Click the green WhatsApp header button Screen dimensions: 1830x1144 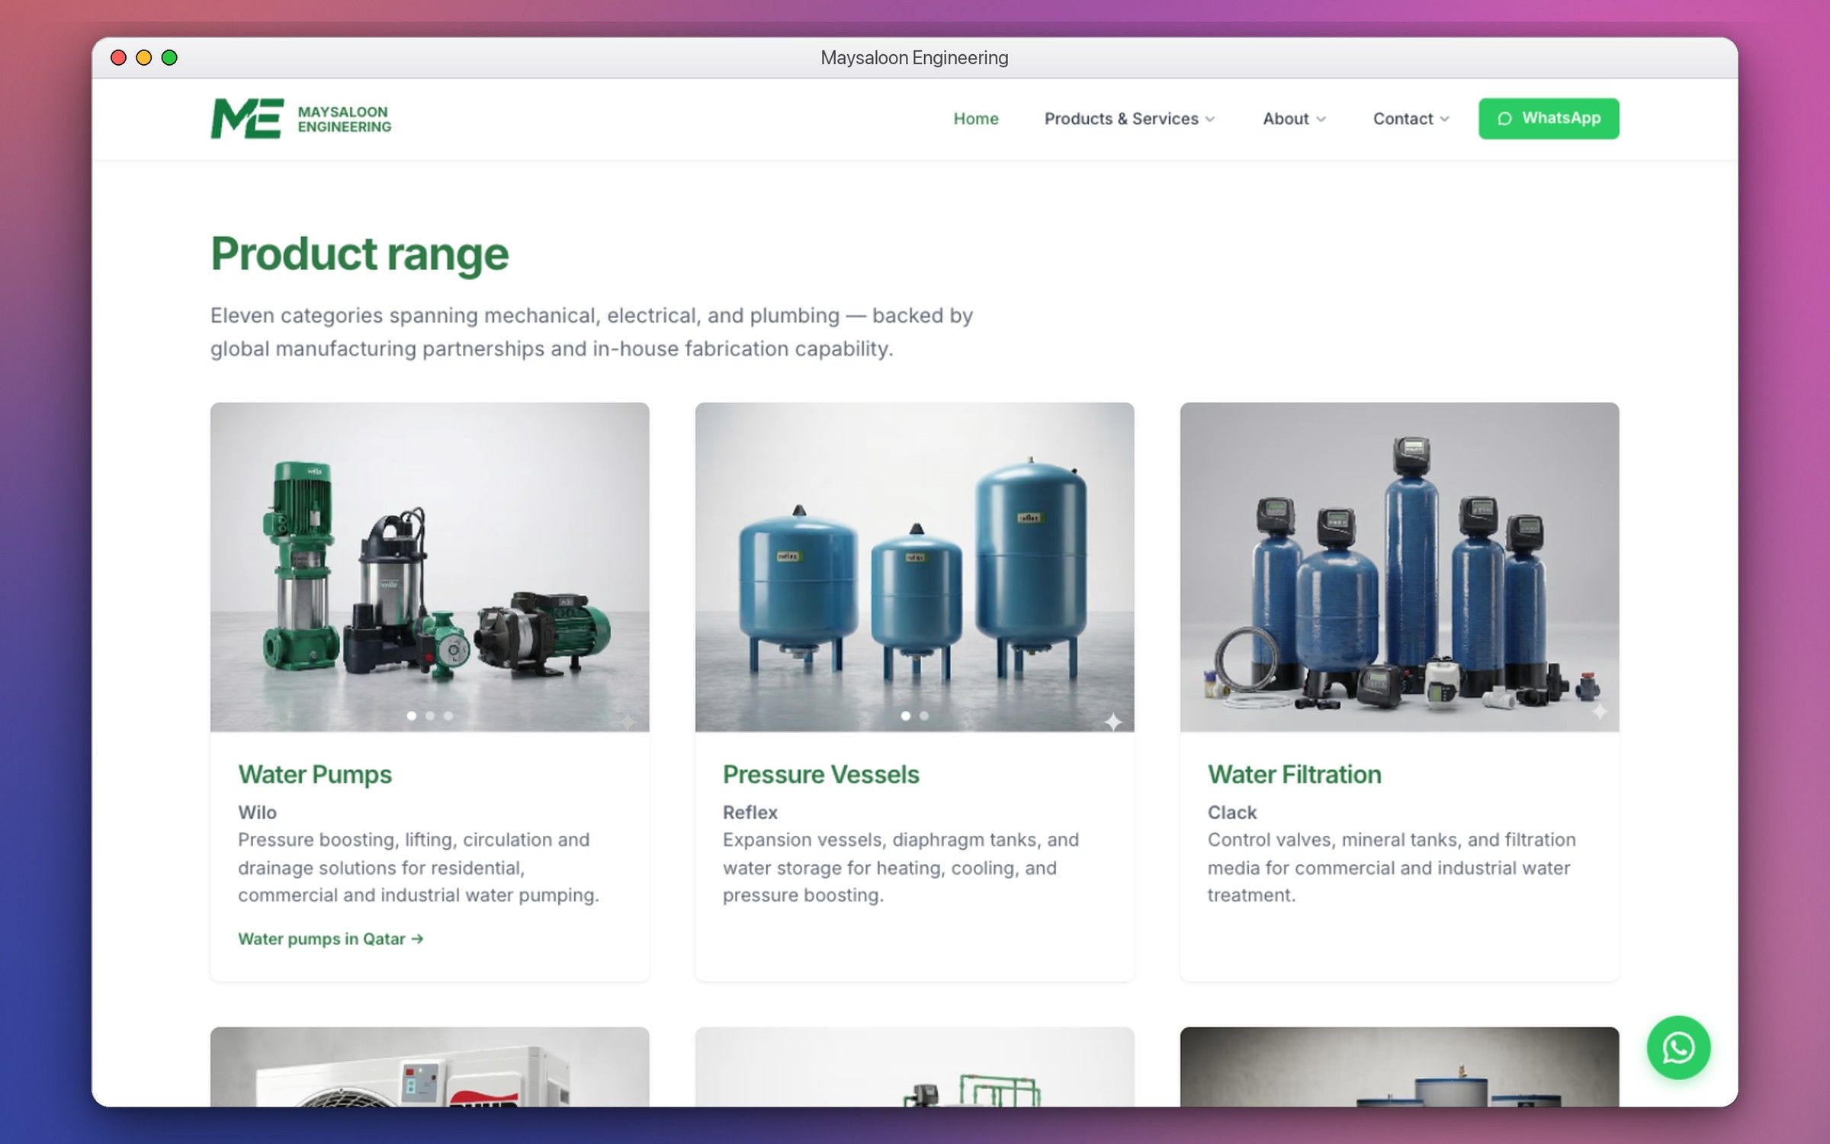[1549, 118]
